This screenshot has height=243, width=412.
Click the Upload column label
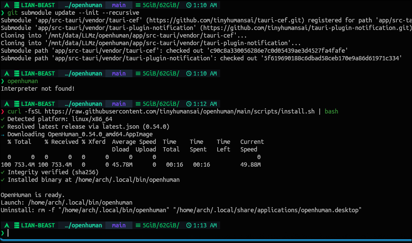tap(146, 150)
